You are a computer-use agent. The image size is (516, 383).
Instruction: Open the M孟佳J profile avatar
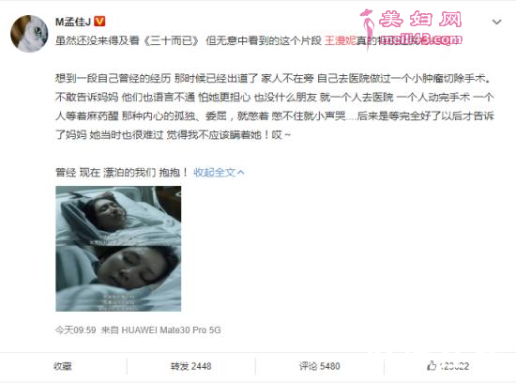click(29, 34)
